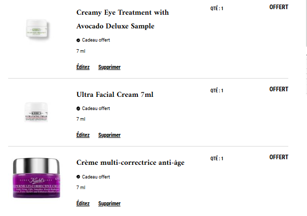Click the checkmark icon for Crème multi-correctrice gift
Viewport: 307px width, 216px height.
[x=78, y=177]
